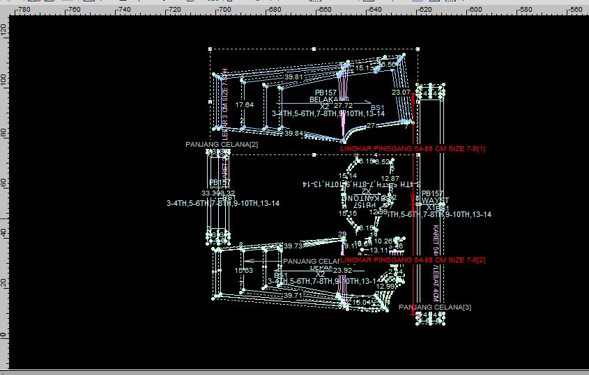Click the BS1 grain line label
The width and height of the screenshot is (589, 375).
pyautogui.click(x=378, y=108)
